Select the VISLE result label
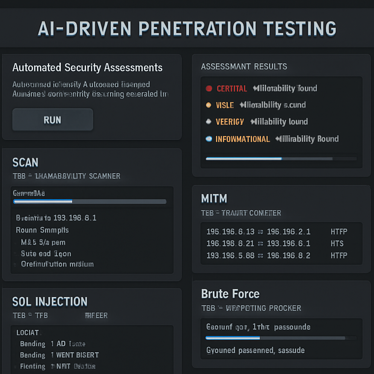This screenshot has height=374, width=374. [225, 105]
